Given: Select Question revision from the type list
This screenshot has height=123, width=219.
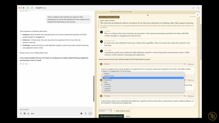Looking at the screenshot, I should [x=143, y=76].
